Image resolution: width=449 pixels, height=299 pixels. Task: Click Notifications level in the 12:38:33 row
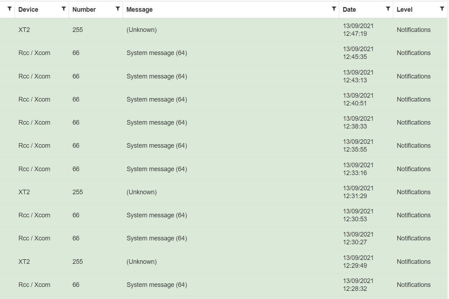click(x=414, y=123)
